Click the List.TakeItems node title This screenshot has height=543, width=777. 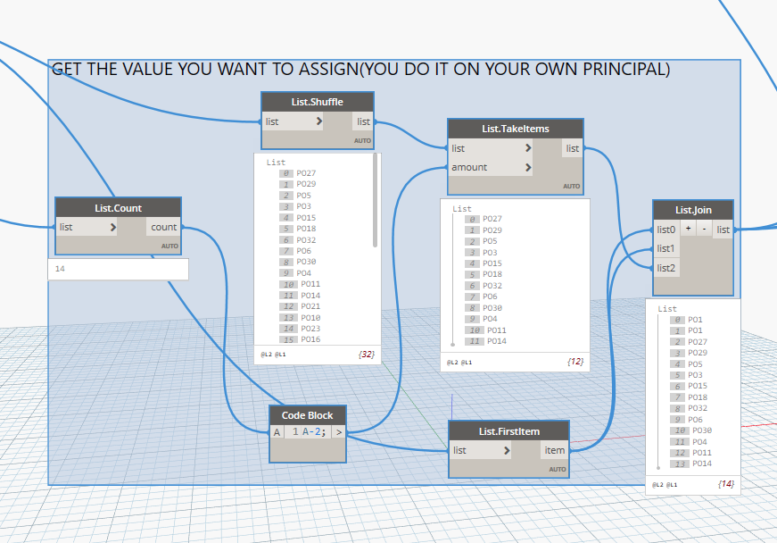click(516, 129)
